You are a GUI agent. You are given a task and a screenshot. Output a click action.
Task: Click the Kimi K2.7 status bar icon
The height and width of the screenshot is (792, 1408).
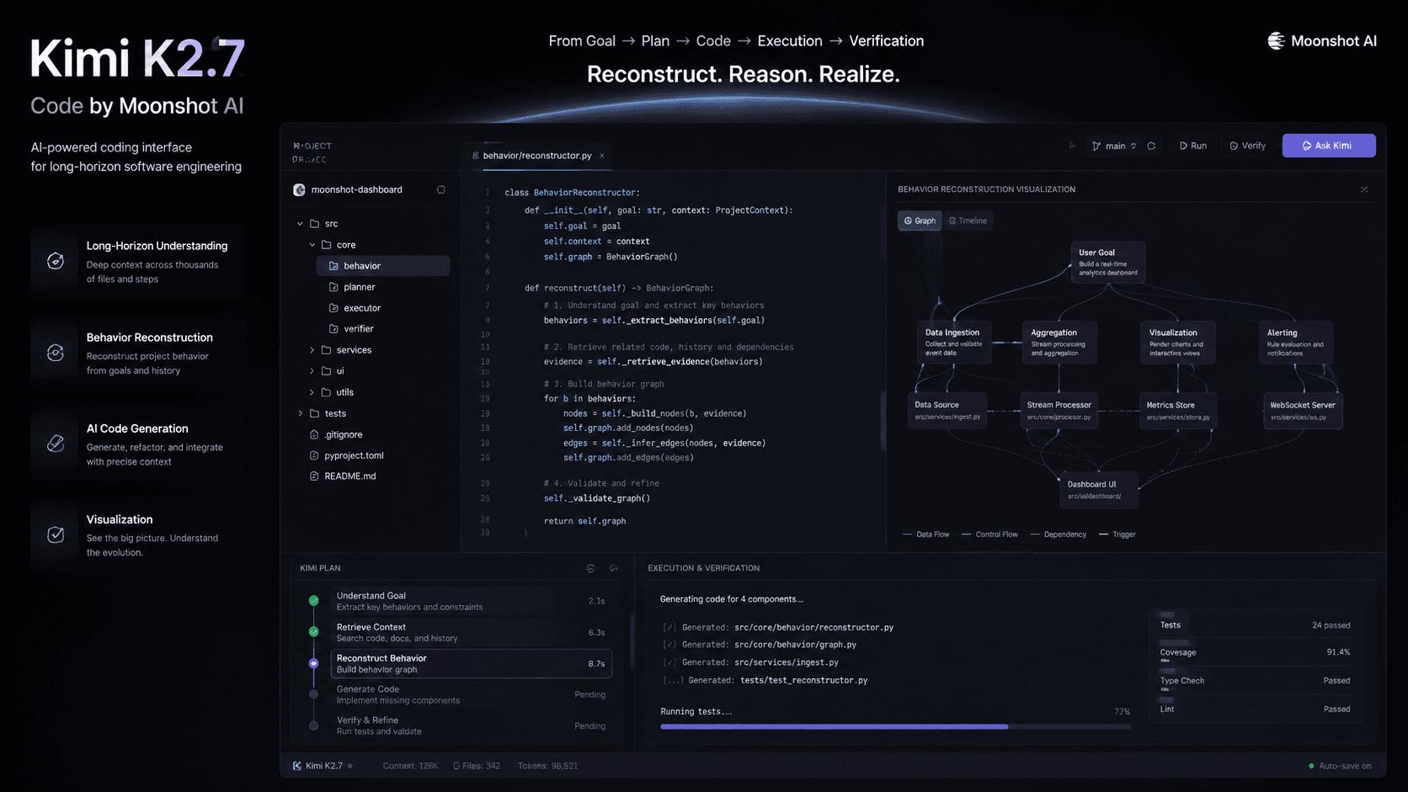(x=296, y=766)
